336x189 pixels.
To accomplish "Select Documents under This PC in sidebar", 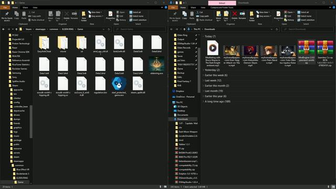I will [x=181, y=115].
